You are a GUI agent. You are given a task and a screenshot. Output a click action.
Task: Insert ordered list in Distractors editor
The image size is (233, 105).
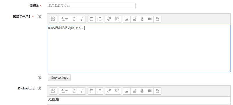[99, 91]
